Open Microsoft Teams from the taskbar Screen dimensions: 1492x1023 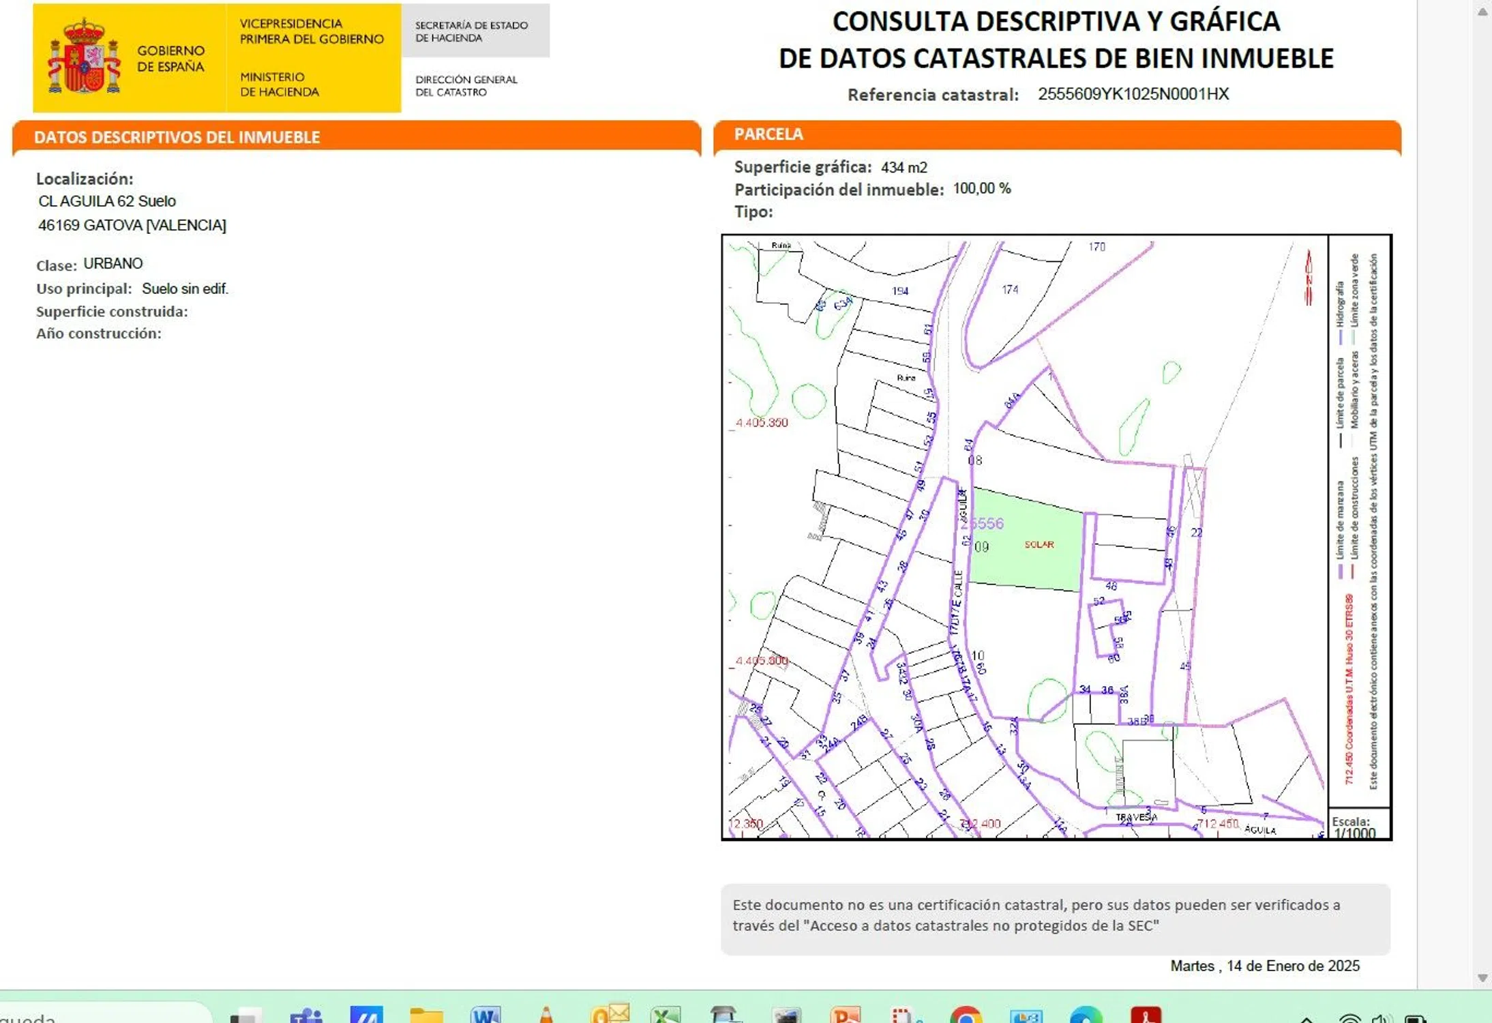point(306,1015)
